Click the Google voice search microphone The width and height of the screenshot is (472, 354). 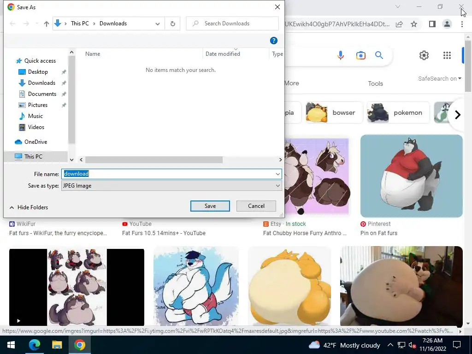coord(341,55)
